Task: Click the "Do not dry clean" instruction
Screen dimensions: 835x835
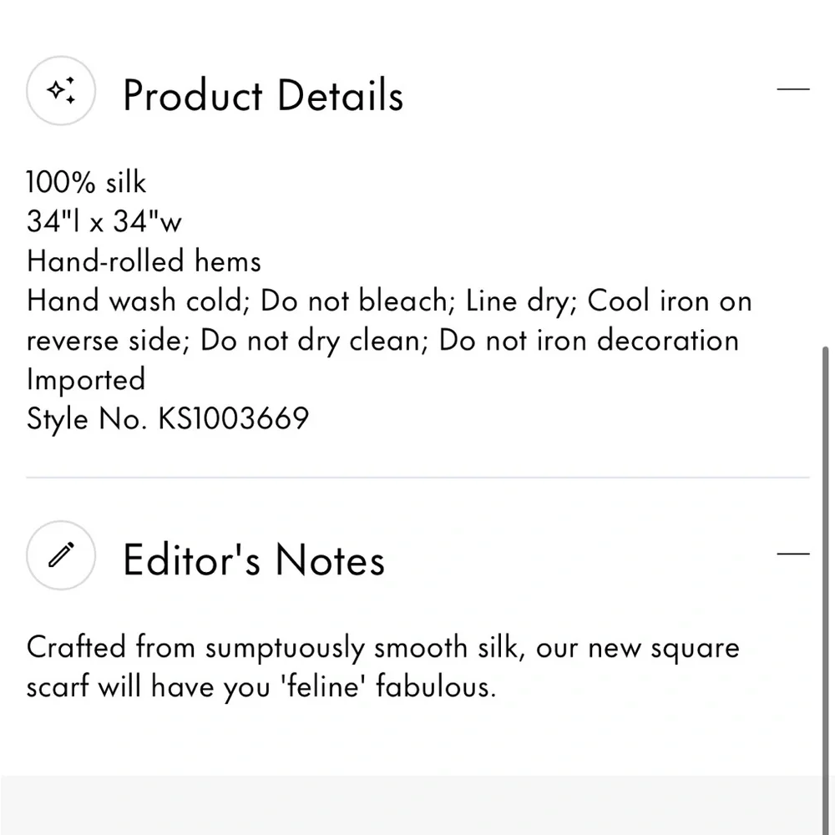Action: (x=315, y=341)
